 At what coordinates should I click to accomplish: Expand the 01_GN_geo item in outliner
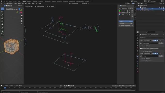pyautogui.click(x=141, y=9)
